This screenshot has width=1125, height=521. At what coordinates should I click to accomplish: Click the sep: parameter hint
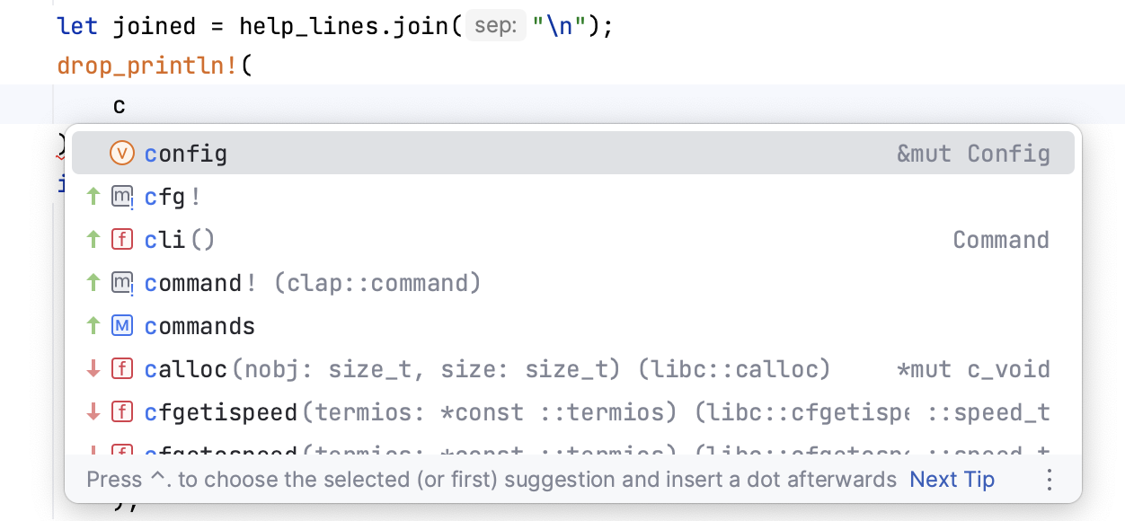[x=495, y=25]
